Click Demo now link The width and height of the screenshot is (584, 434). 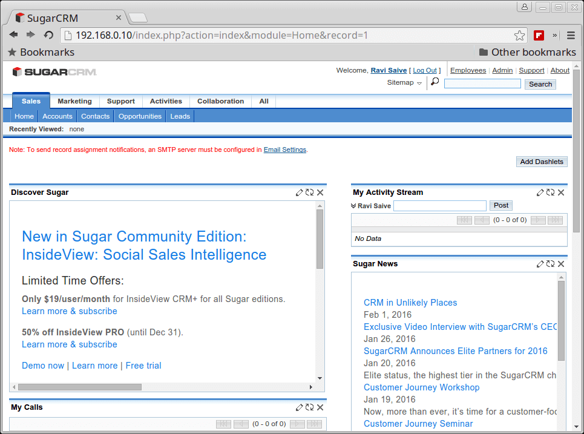[x=43, y=366]
